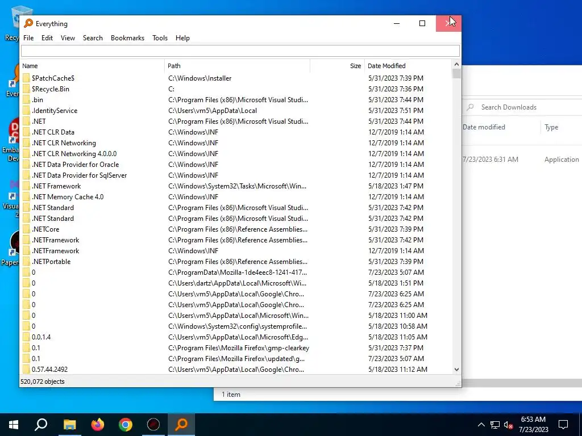Open the Tools menu
Viewport: 582px width, 436px height.
(160, 38)
